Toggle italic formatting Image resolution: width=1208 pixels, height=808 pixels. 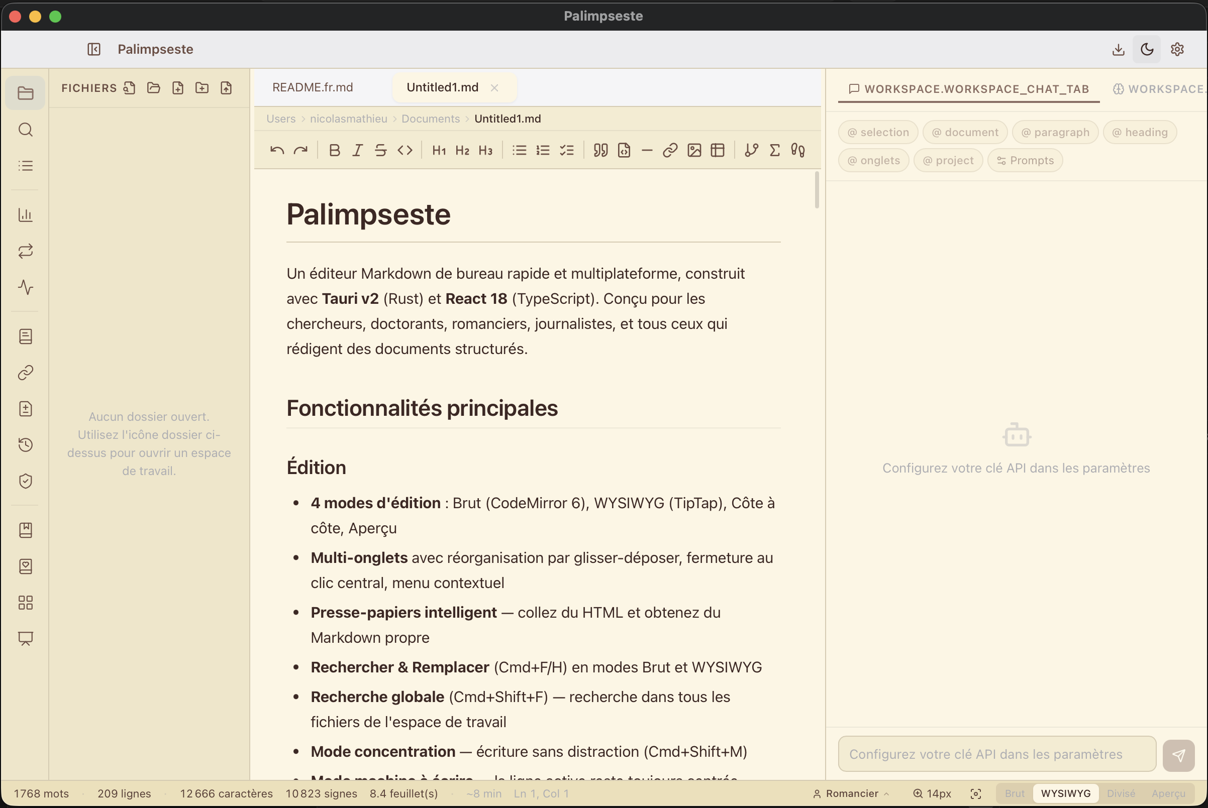point(357,150)
